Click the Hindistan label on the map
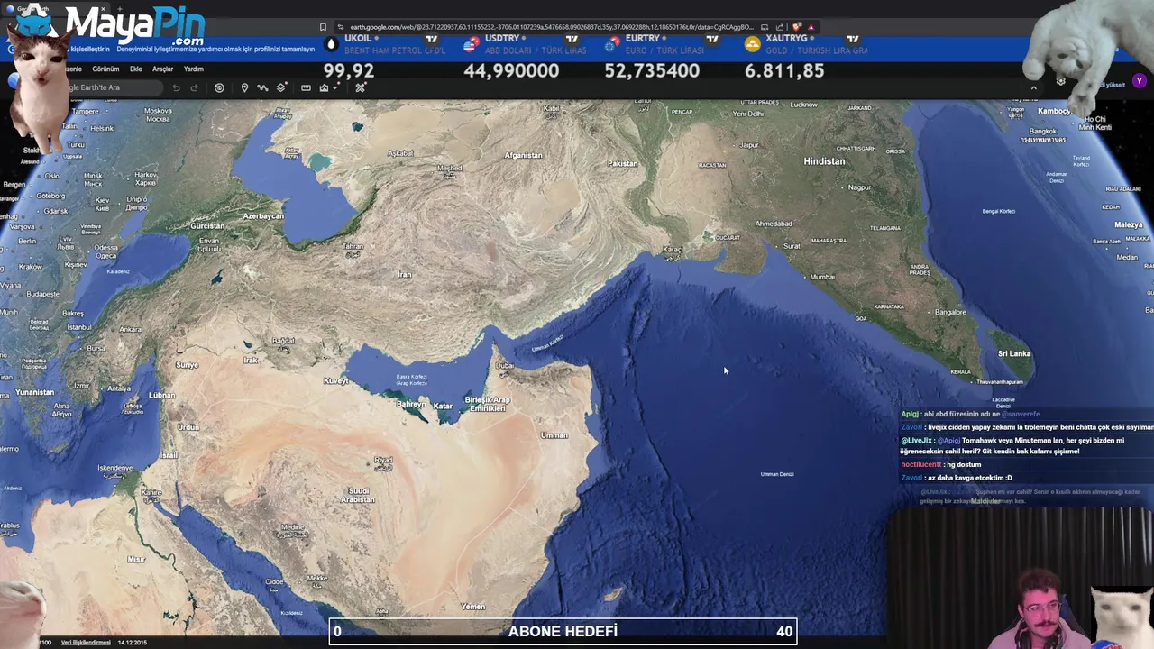 (824, 161)
